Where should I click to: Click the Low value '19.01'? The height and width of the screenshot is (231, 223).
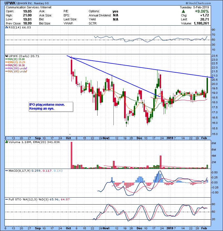(27, 19)
